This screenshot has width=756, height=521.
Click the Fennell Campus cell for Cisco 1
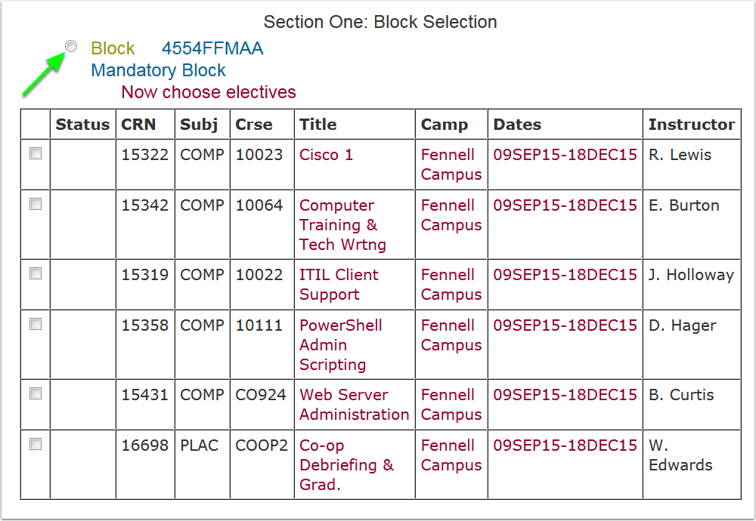pos(451,165)
